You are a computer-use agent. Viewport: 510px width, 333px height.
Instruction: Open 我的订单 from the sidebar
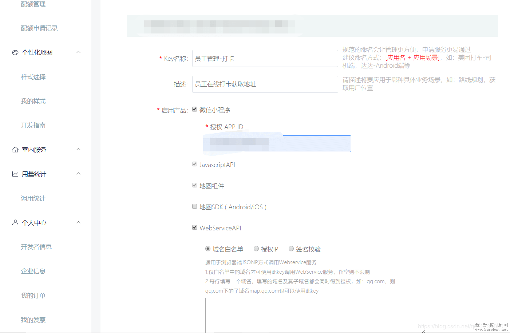click(33, 296)
